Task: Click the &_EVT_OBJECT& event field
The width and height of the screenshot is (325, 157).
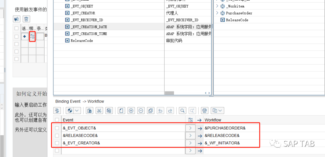Action: [123, 128]
